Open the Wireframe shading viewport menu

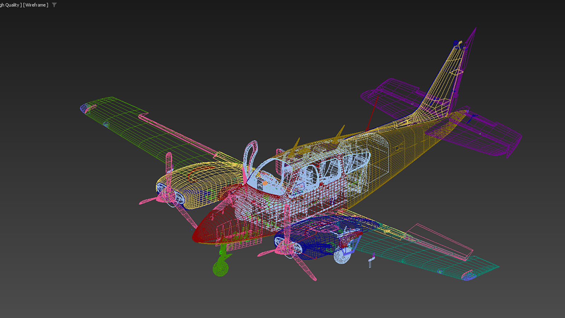pyautogui.click(x=36, y=5)
